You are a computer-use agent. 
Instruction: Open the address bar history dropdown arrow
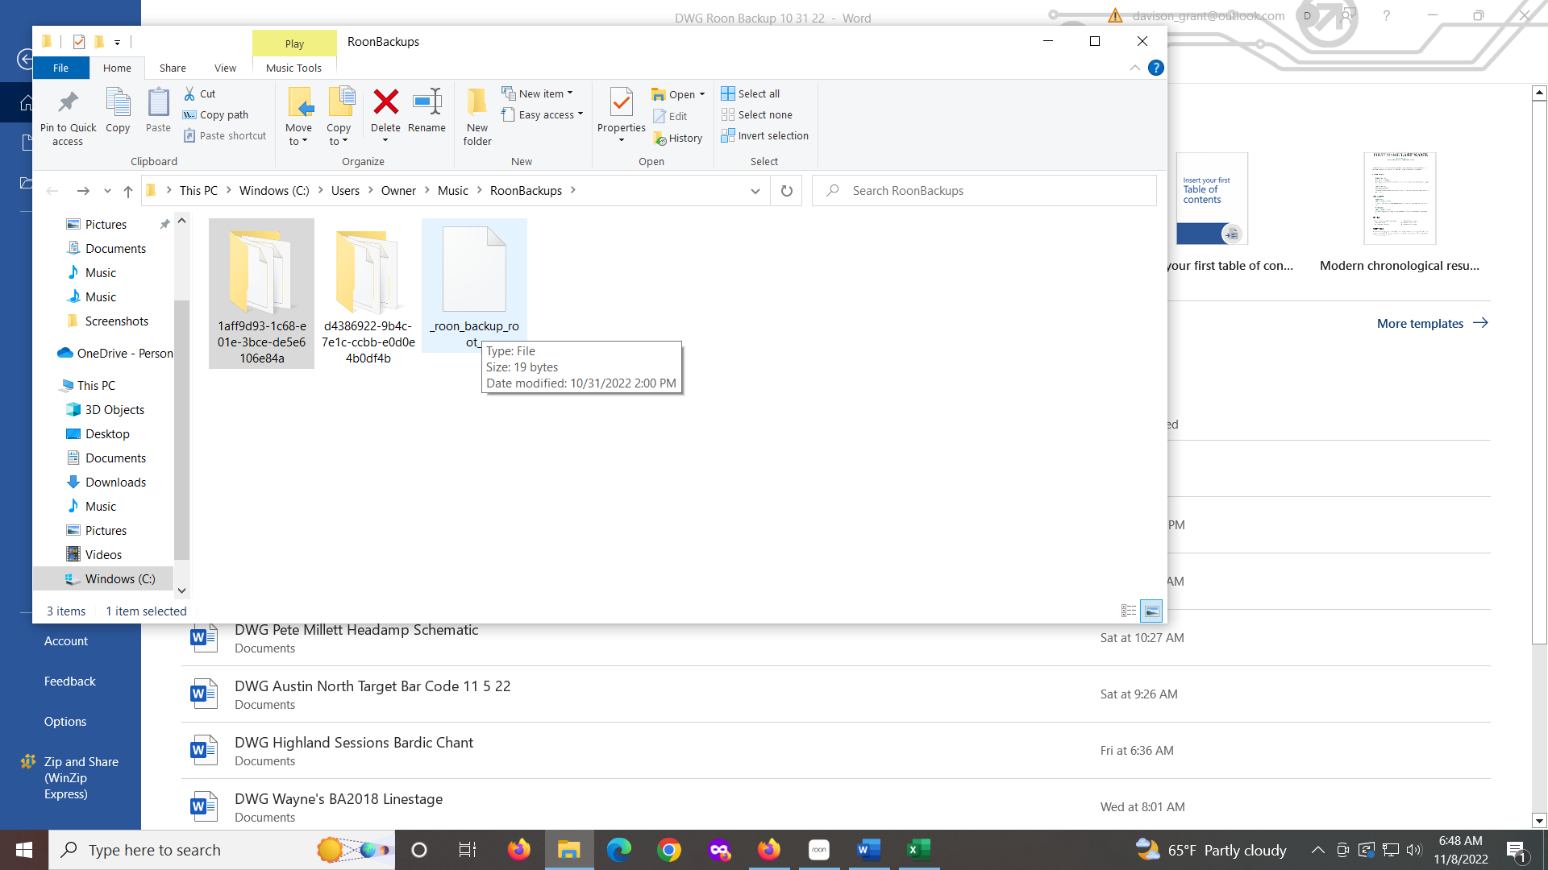pyautogui.click(x=755, y=191)
